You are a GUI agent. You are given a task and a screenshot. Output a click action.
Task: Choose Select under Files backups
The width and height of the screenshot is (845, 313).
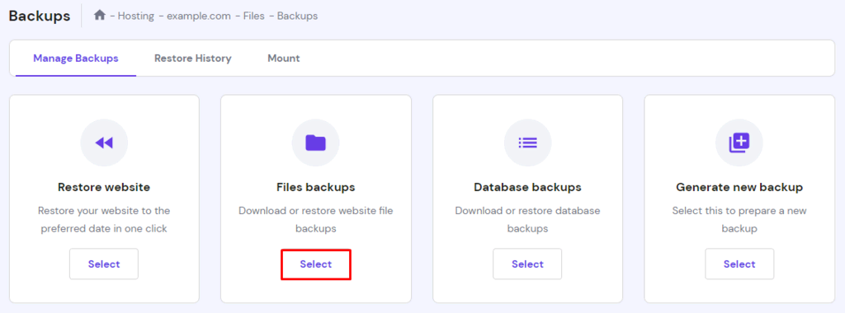pos(316,264)
